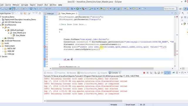Open the Navigate menu
The width and height of the screenshot is (188, 106).
[x=25, y=5]
